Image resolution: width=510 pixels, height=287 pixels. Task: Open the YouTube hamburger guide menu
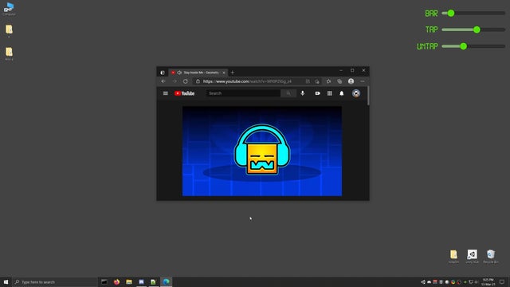[x=165, y=93]
